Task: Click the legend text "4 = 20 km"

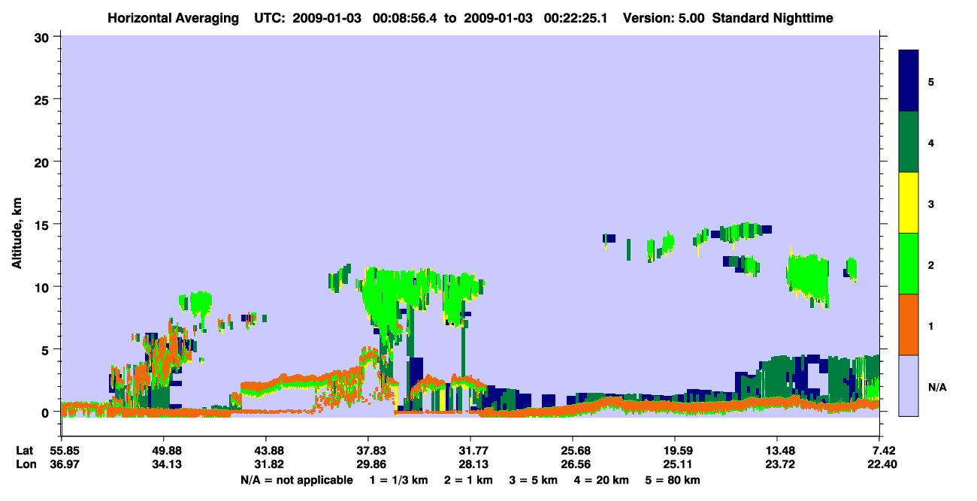Action: pyautogui.click(x=603, y=480)
